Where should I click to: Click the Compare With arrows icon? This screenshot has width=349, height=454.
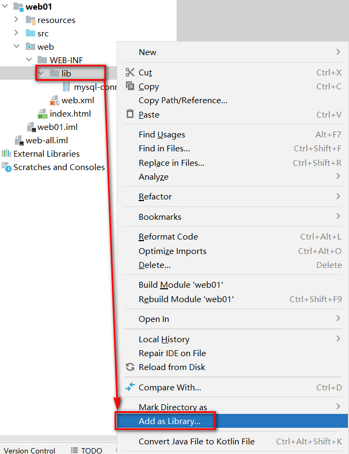[x=130, y=387]
